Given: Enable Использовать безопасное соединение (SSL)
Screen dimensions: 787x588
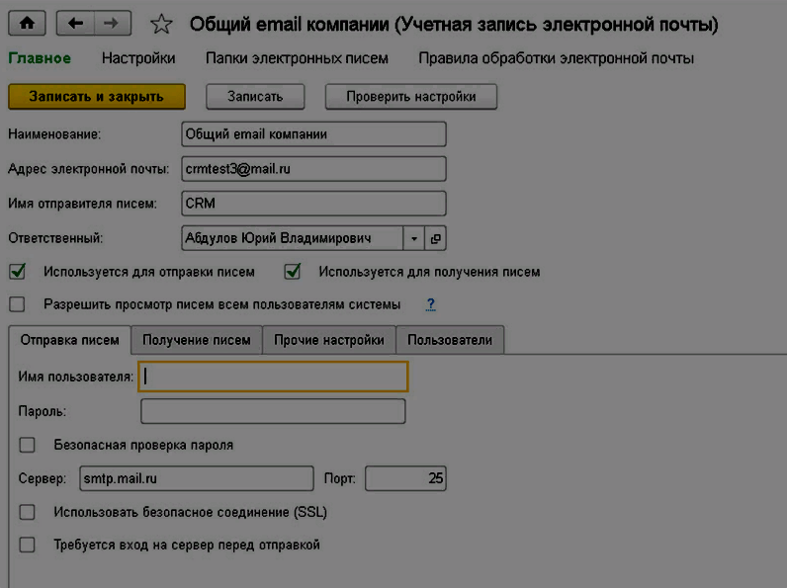Looking at the screenshot, I should 27,512.
